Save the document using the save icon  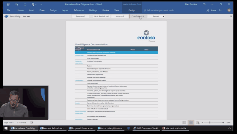pyautogui.click(x=8, y=4)
